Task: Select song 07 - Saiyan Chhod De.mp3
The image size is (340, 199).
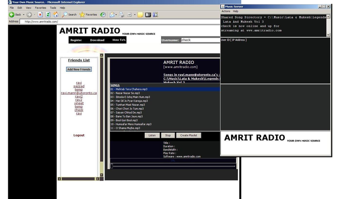Action: [165, 113]
